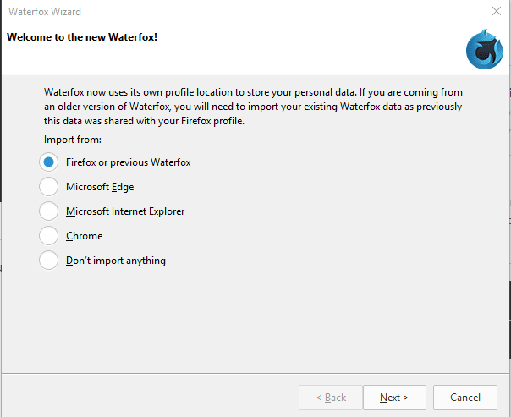The height and width of the screenshot is (417, 511).
Task: Click the 'Chrome' label text
Action: [84, 236]
